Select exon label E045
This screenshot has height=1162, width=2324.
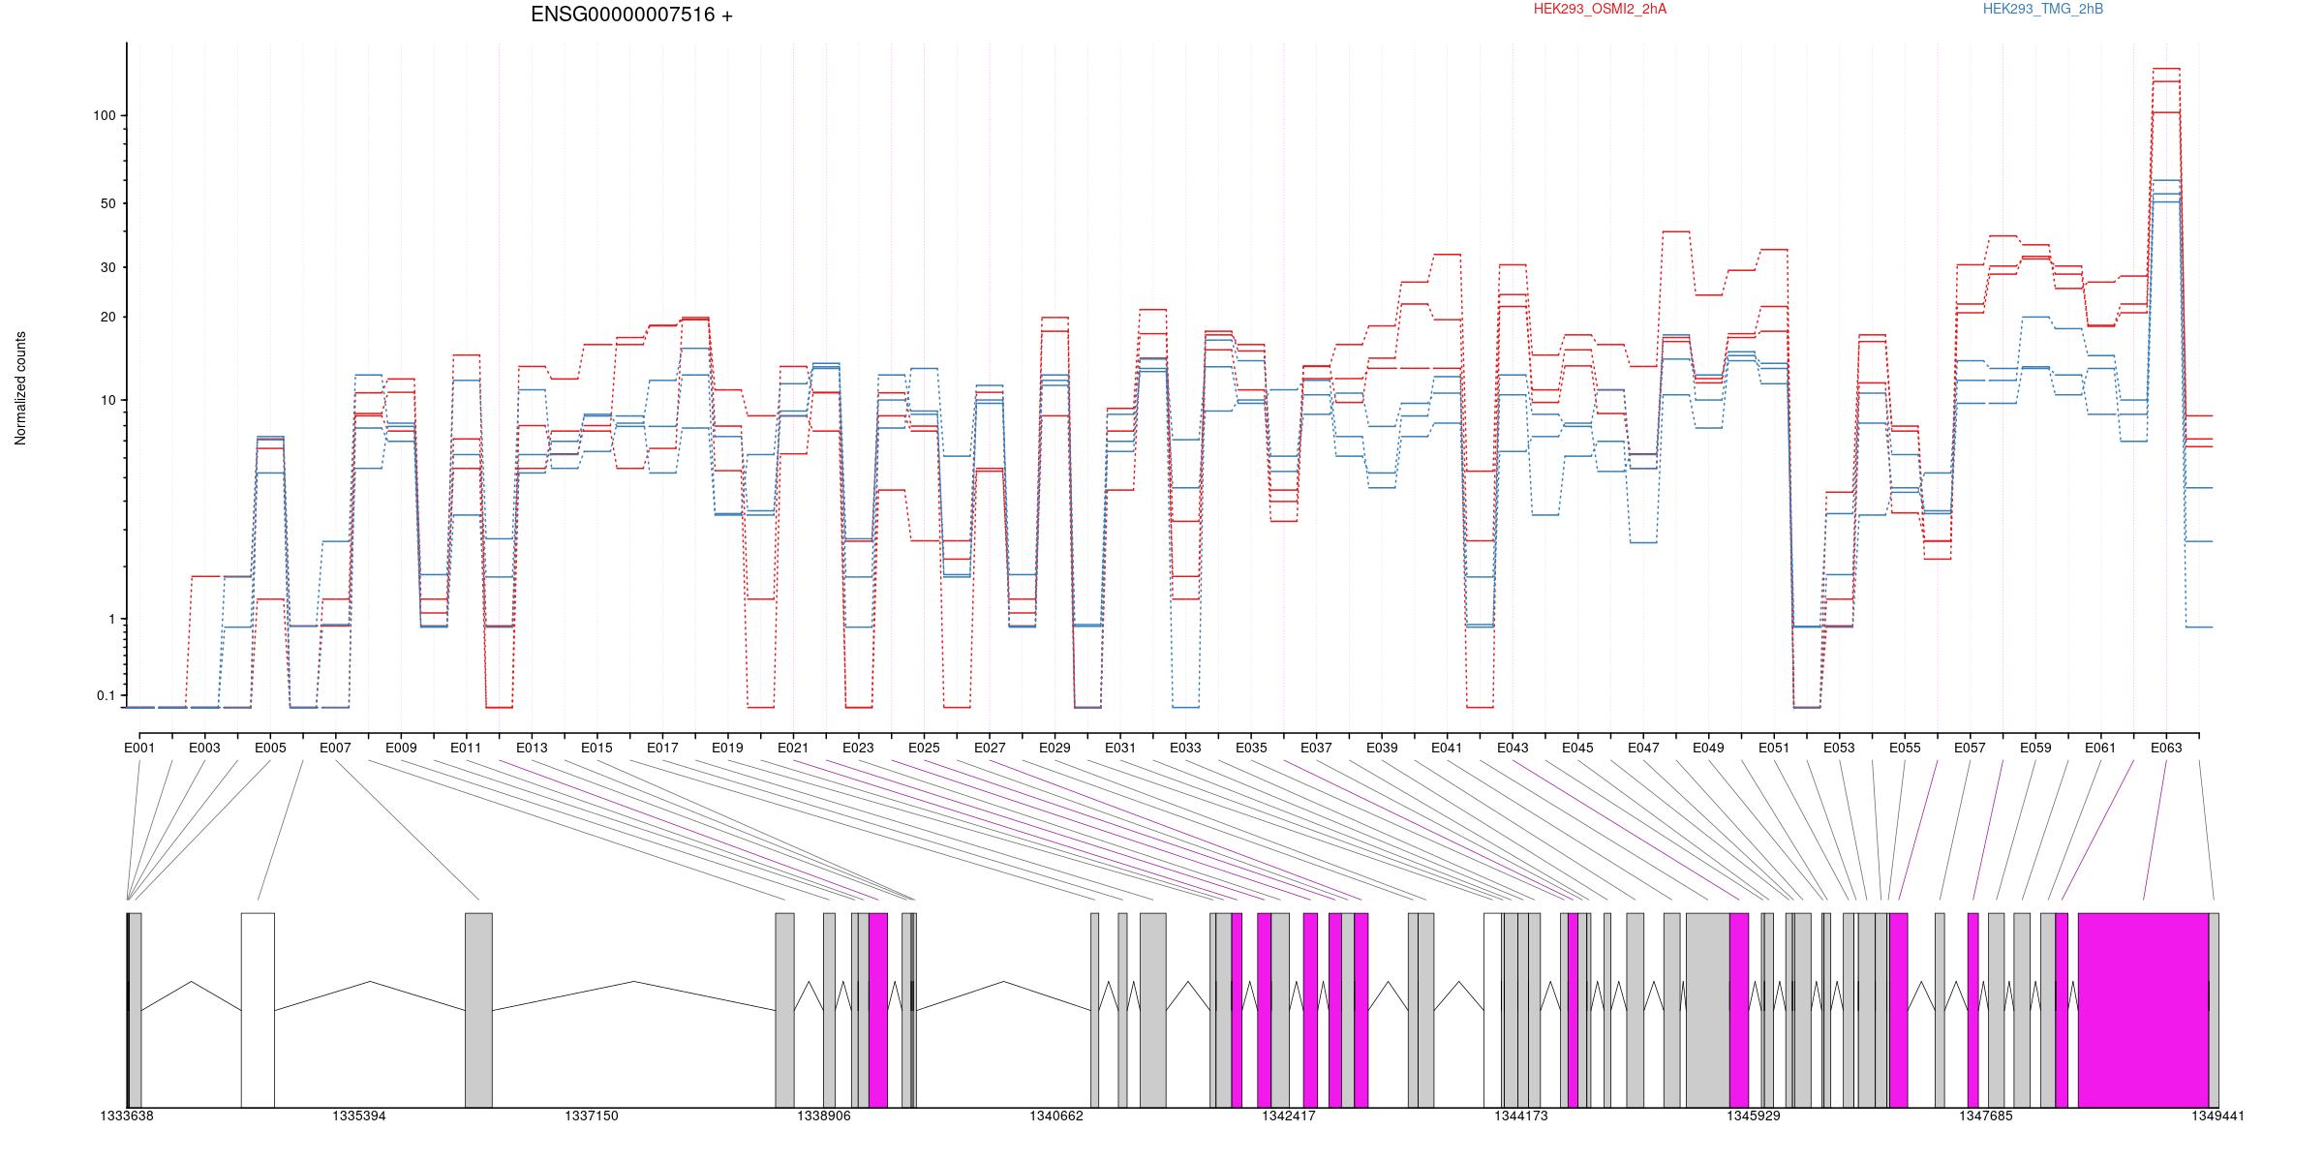1577,748
